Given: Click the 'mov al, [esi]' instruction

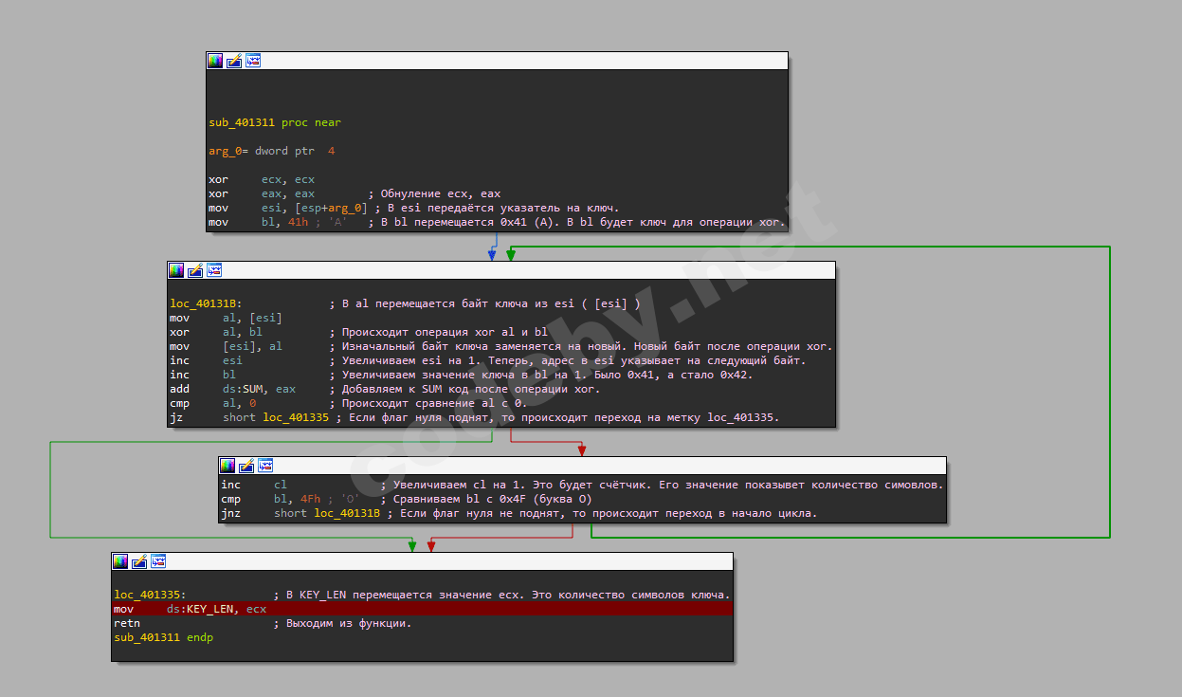Looking at the screenshot, I should [226, 318].
